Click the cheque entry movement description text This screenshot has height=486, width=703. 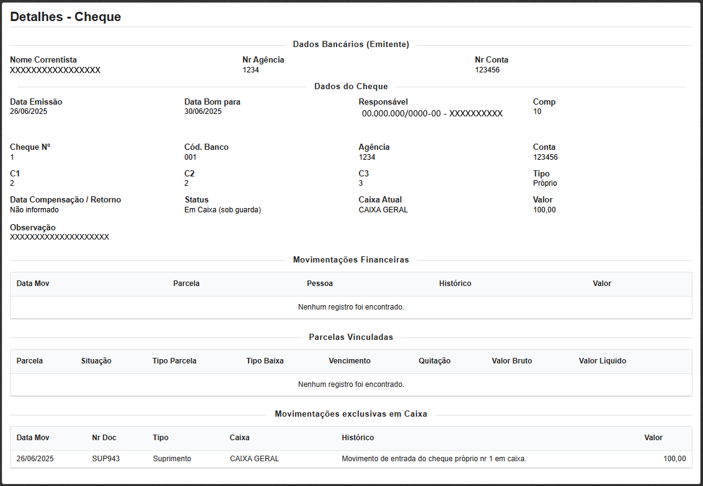(433, 459)
